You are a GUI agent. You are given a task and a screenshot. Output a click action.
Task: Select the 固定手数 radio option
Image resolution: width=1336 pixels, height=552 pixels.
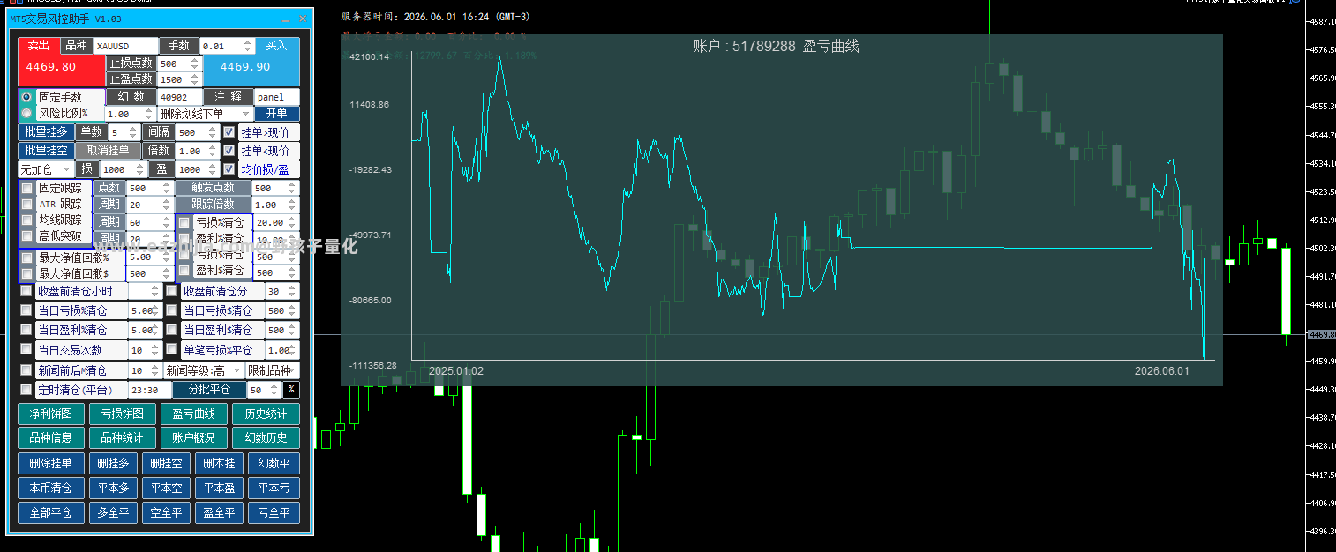[26, 97]
